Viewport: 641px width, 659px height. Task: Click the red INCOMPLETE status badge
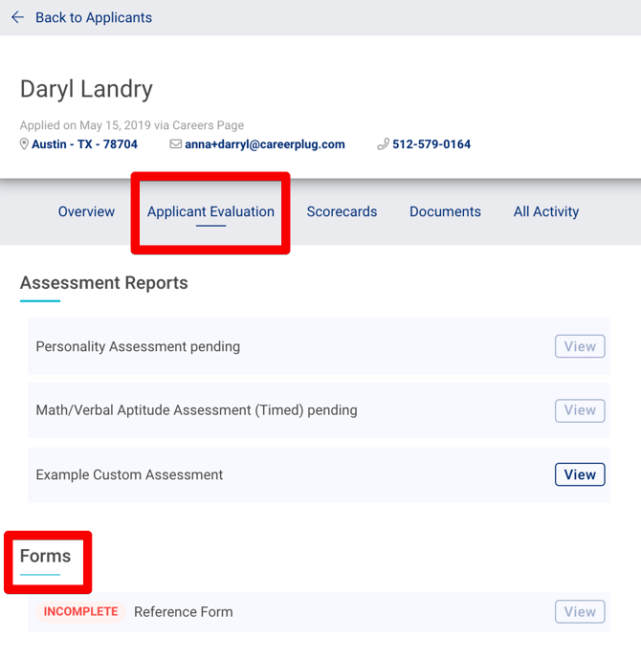click(x=80, y=611)
